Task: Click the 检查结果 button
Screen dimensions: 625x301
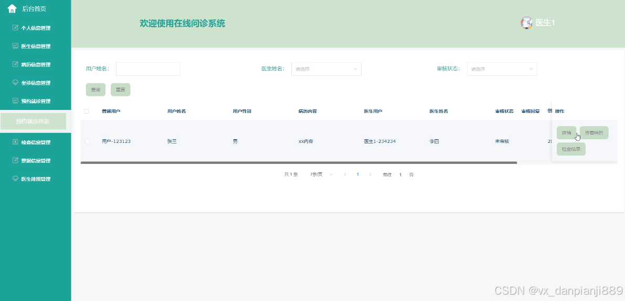Action: tap(571, 149)
